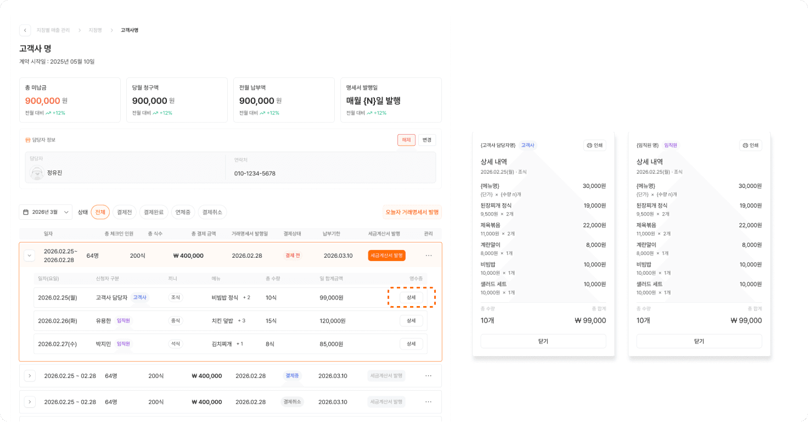Click the 120,000원 daily total
The width and height of the screenshot is (808, 422).
(333, 321)
